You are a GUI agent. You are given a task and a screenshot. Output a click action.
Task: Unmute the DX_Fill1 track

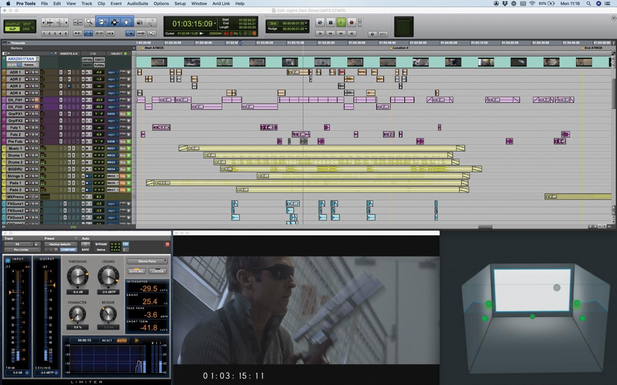click(36, 100)
